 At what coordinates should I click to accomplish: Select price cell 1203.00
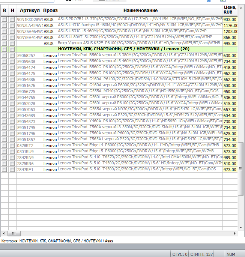tap(230, 32)
